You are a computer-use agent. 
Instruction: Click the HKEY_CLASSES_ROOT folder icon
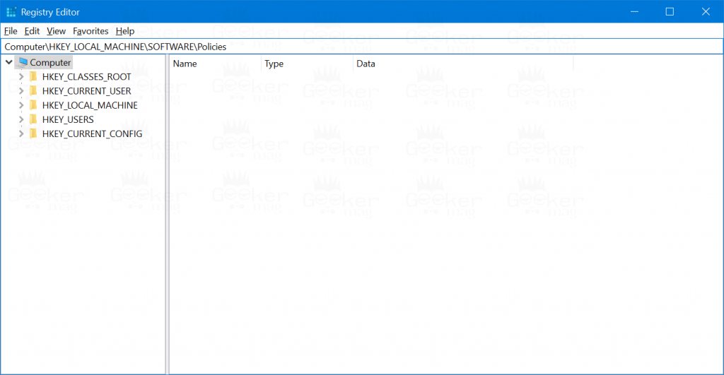[x=33, y=76]
